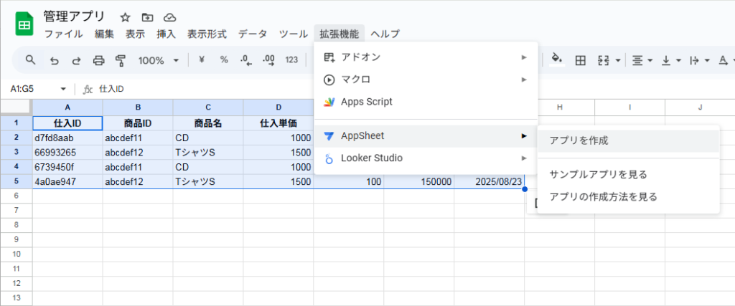The image size is (735, 306).
Task: Open the fill color paint bucket
Action: coord(556,60)
